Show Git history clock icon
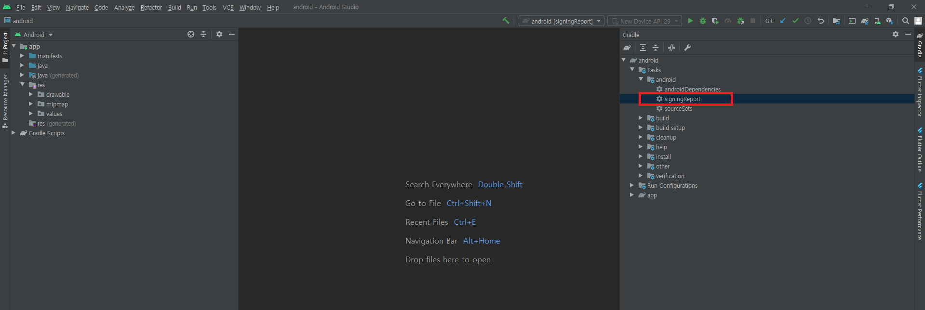 [808, 21]
